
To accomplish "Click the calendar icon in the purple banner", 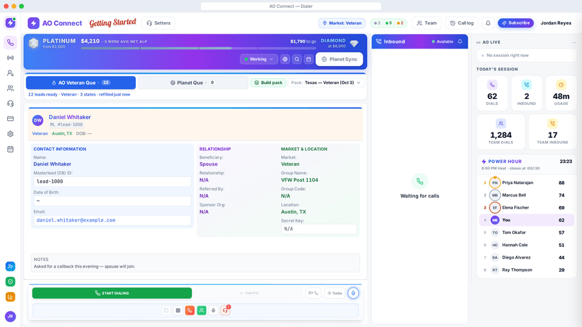I will 308,59.
